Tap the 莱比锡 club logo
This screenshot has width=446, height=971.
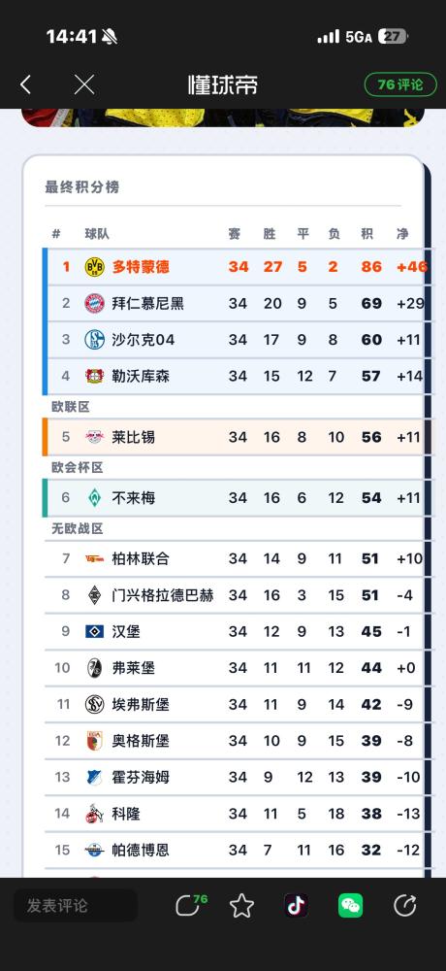(95, 437)
